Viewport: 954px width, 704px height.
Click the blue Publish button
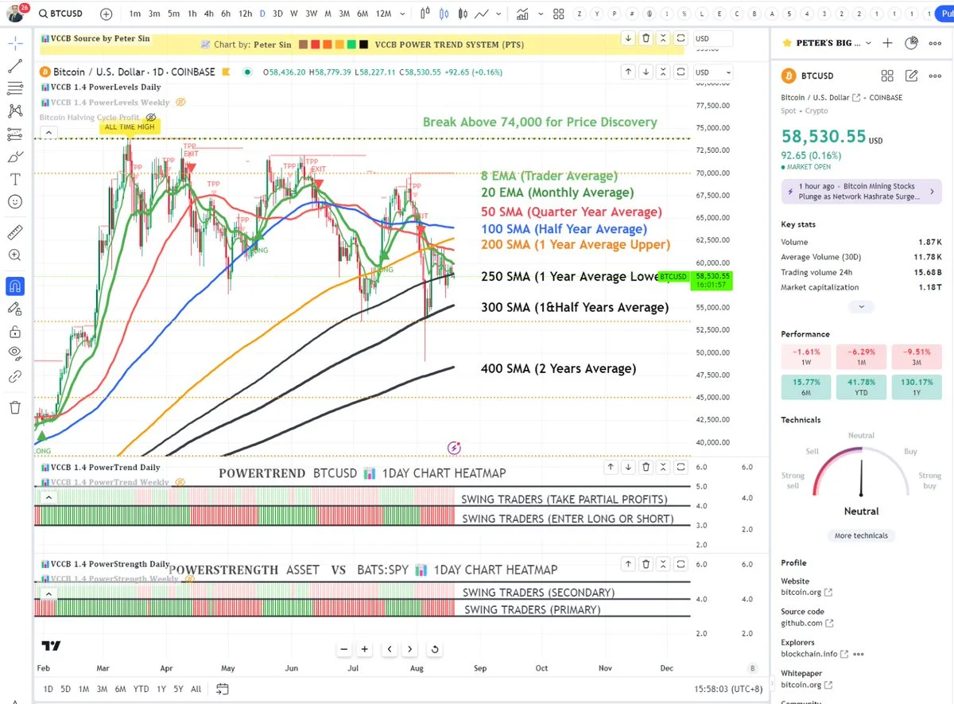coord(945,14)
